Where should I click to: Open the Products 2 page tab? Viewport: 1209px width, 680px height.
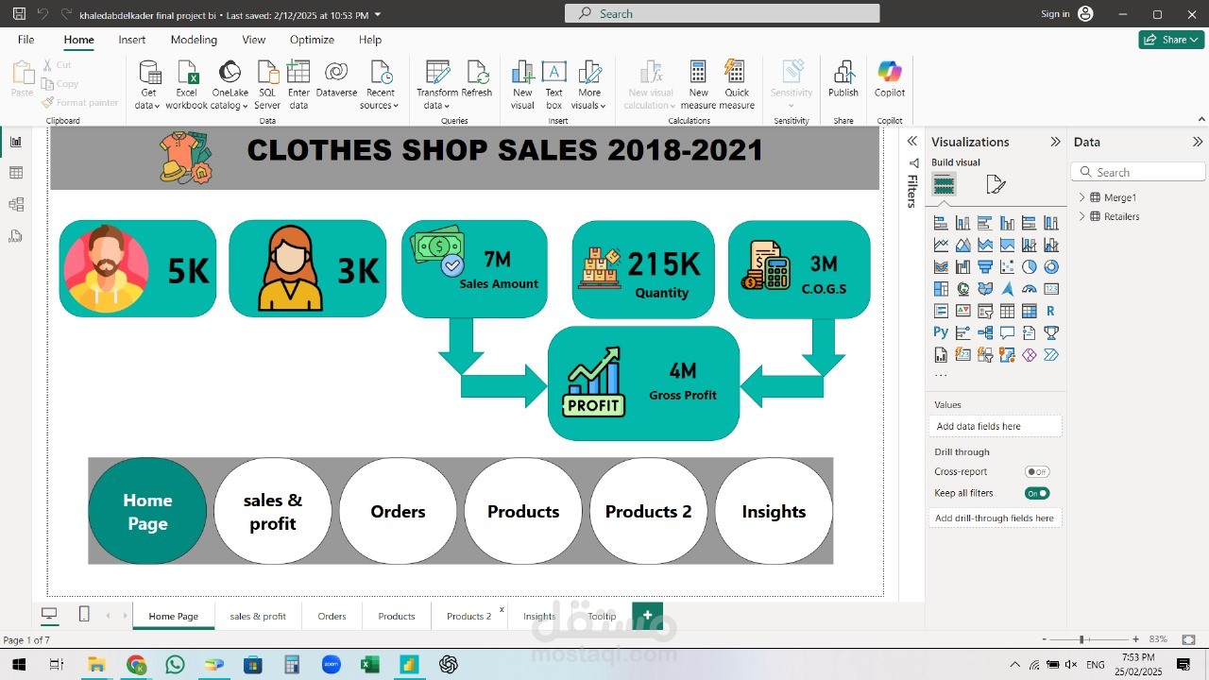[469, 616]
